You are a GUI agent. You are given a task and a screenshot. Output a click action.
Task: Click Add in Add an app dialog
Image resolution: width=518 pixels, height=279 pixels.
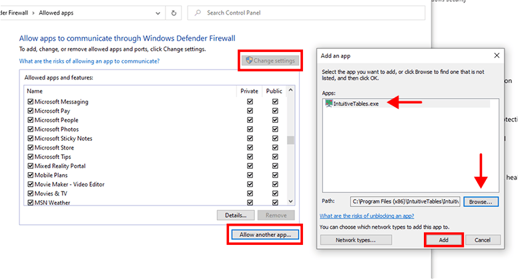pos(443,240)
